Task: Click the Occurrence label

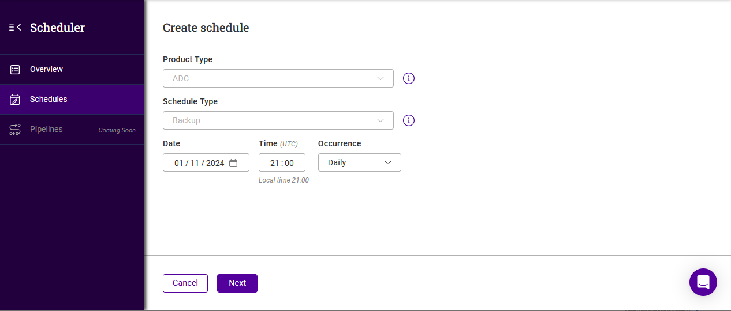Action: (340, 143)
